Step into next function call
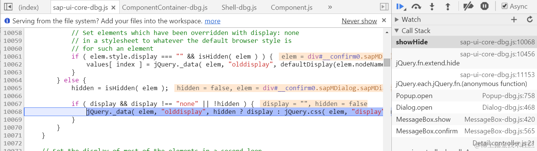The height and width of the screenshot is (151, 537). (x=432, y=6)
